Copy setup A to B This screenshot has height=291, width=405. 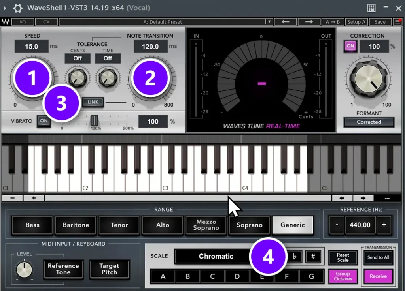(333, 22)
